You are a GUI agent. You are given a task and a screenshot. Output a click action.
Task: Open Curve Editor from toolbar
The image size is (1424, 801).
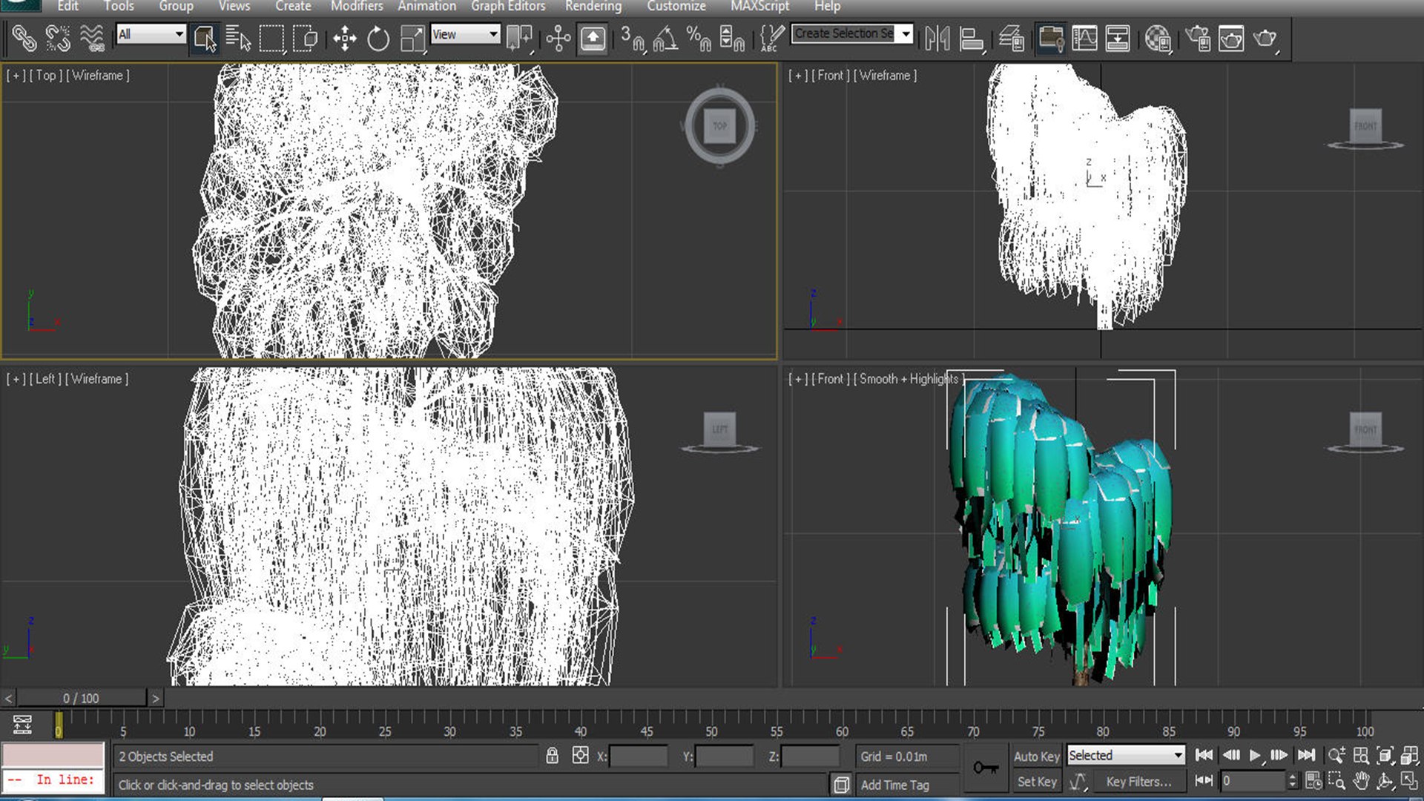pos(1084,38)
